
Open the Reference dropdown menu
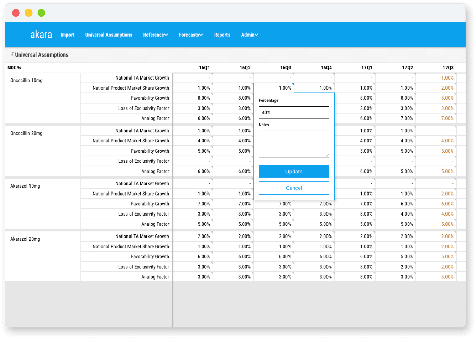[x=155, y=35]
